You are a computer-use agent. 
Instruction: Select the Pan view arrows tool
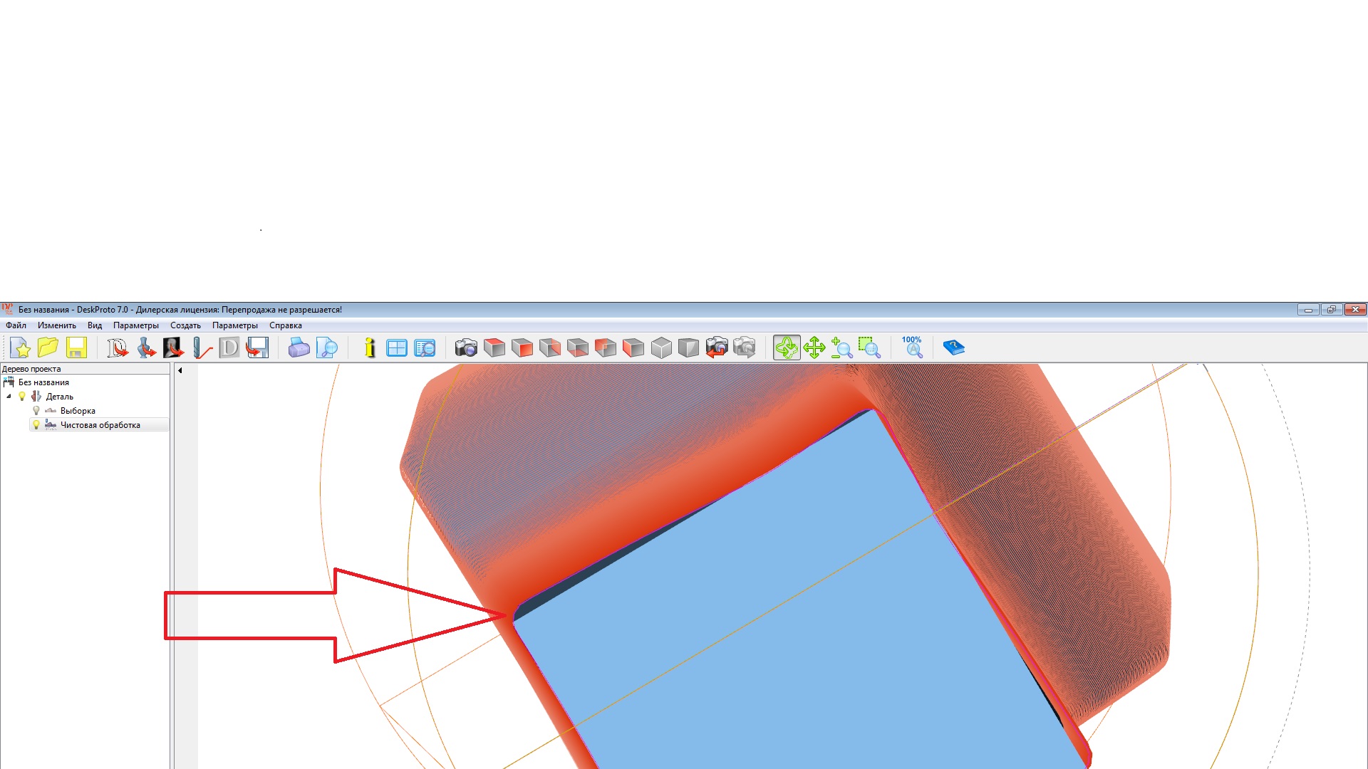click(814, 347)
